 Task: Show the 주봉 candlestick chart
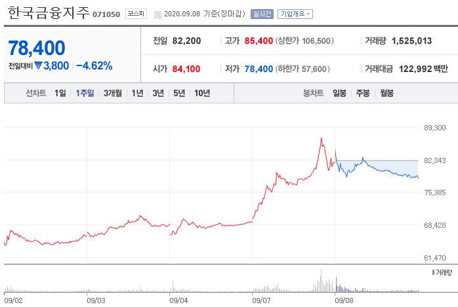coord(363,93)
